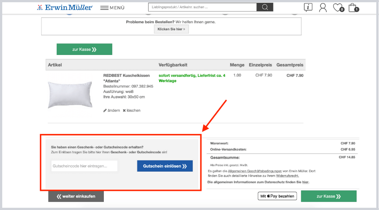The width and height of the screenshot is (379, 210).
Task: Select the 'Online-Versandkosten:' label
Action: [228, 149]
